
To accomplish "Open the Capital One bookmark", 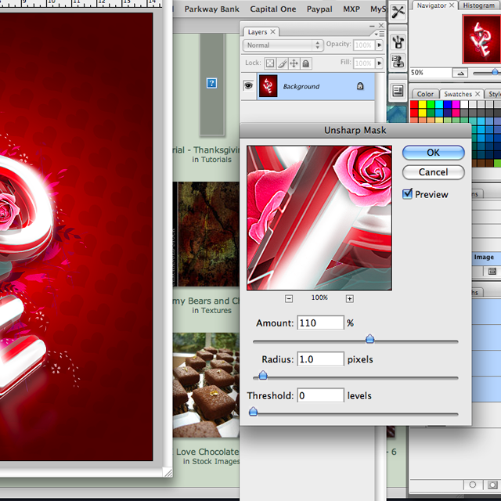I will tap(273, 9).
